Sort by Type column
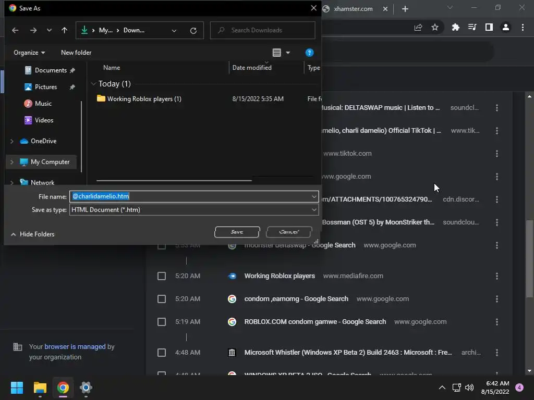534x400 pixels. tap(313, 68)
